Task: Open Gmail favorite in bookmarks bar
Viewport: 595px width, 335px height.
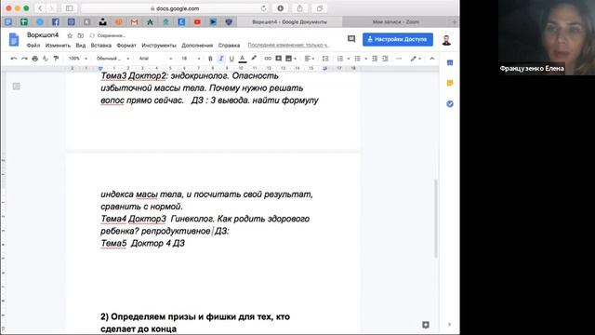Action: pos(134,22)
